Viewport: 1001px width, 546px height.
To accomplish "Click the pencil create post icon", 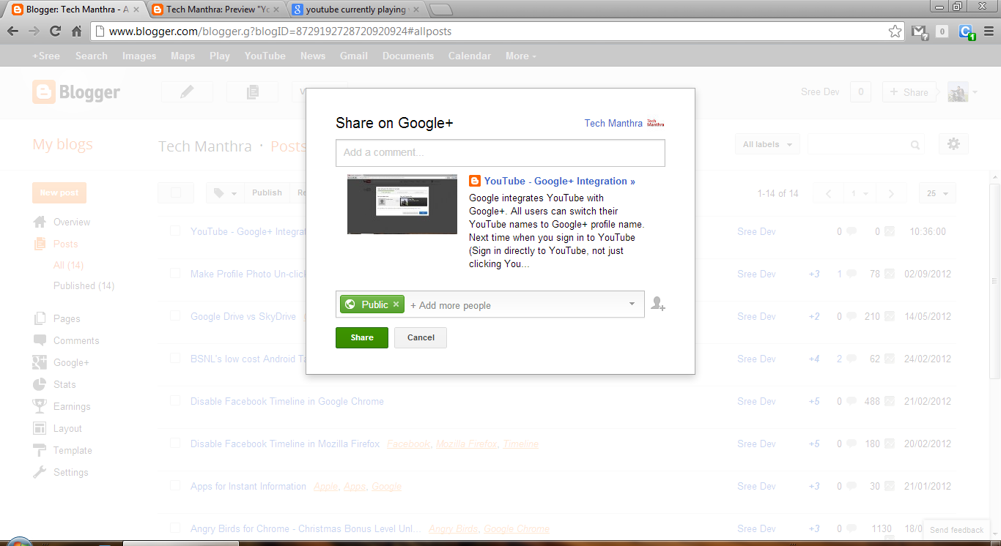I will (187, 91).
